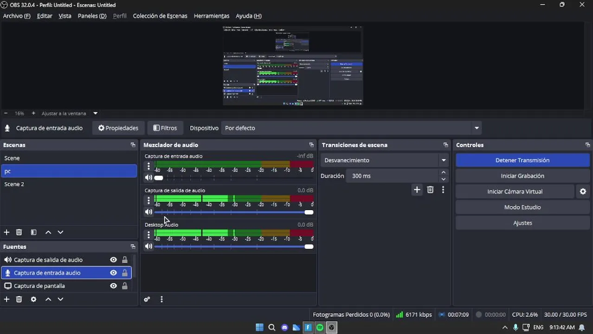Click Detener Transmisión button
Viewport: 593px width, 334px height.
tap(522, 161)
